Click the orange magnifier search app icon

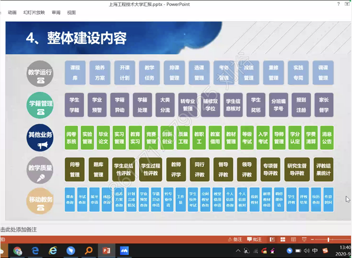pyautogui.click(x=89, y=251)
